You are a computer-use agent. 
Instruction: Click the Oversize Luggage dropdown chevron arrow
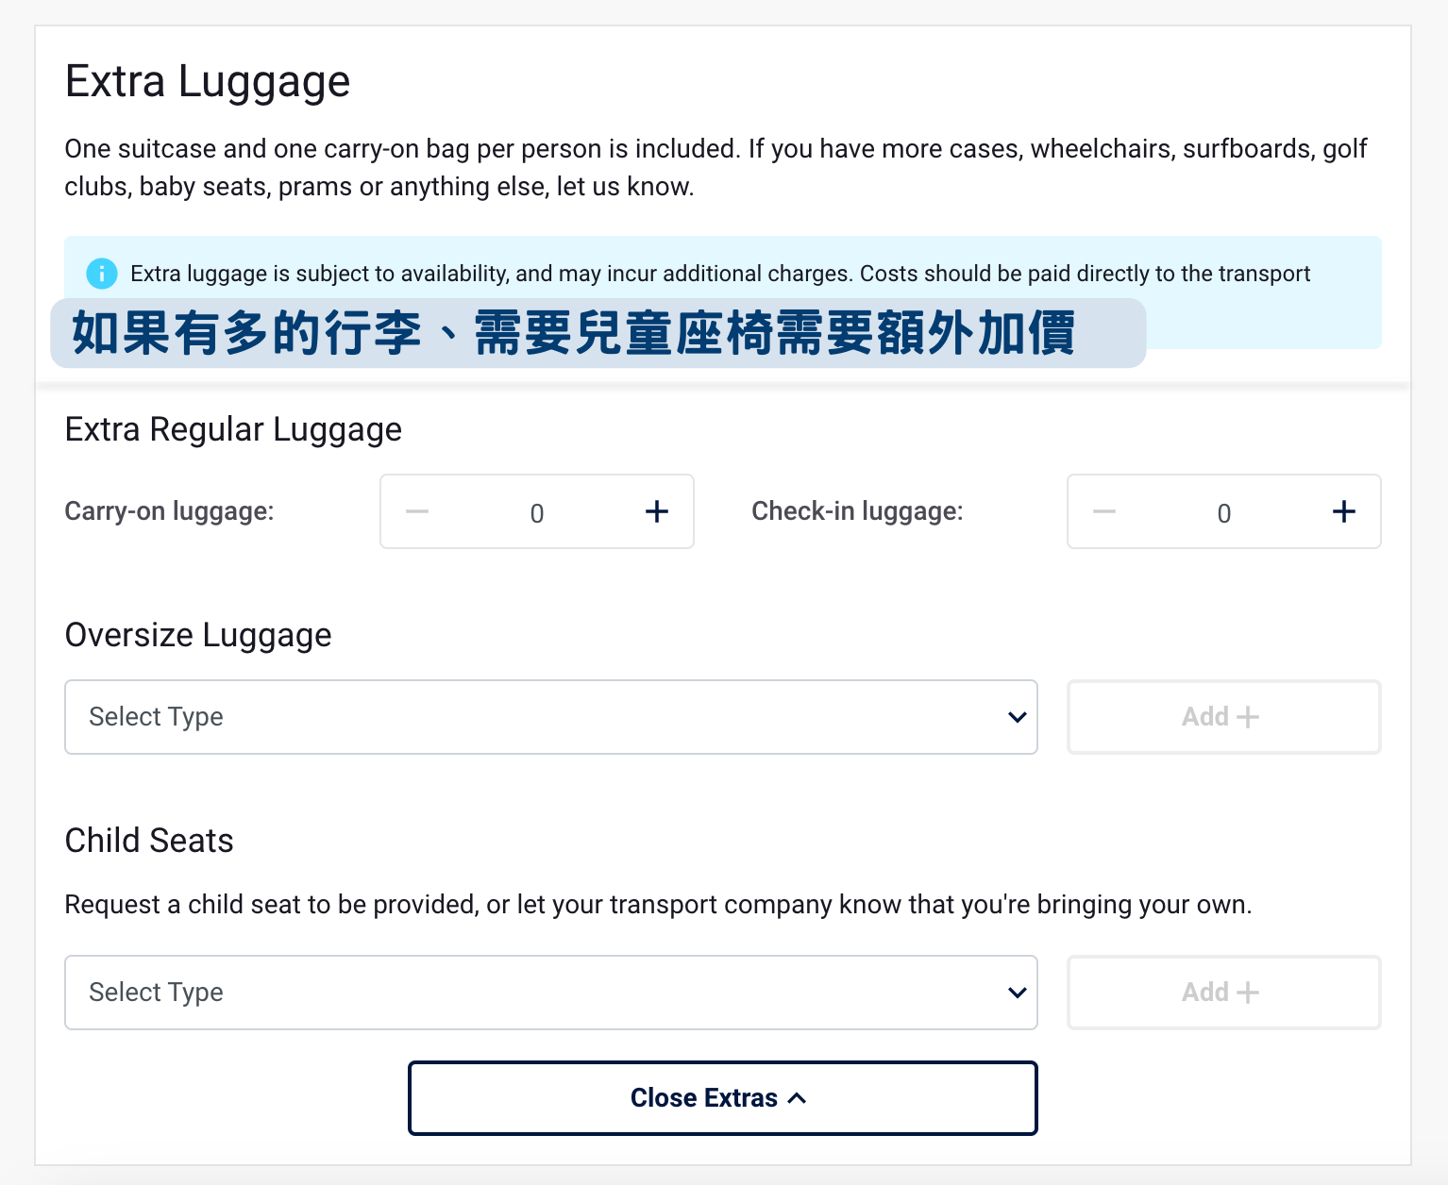coord(1018,717)
